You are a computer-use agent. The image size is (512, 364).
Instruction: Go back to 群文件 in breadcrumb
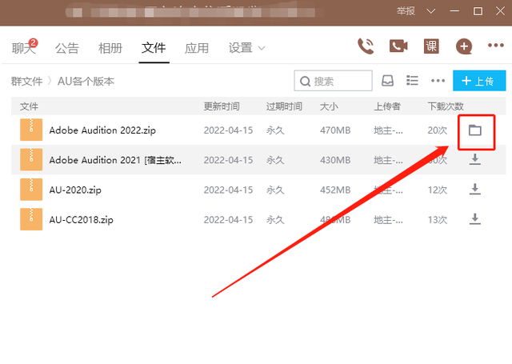click(x=26, y=82)
